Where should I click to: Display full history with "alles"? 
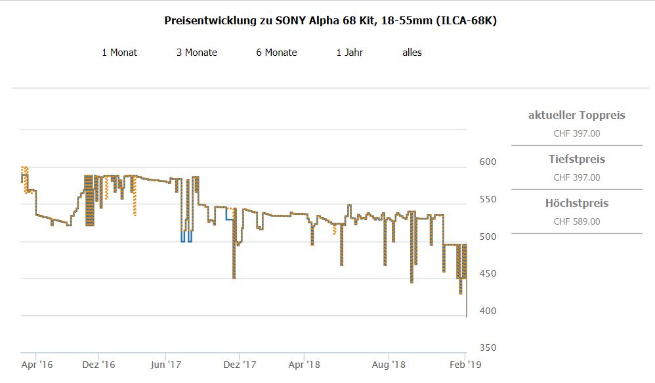pos(412,53)
